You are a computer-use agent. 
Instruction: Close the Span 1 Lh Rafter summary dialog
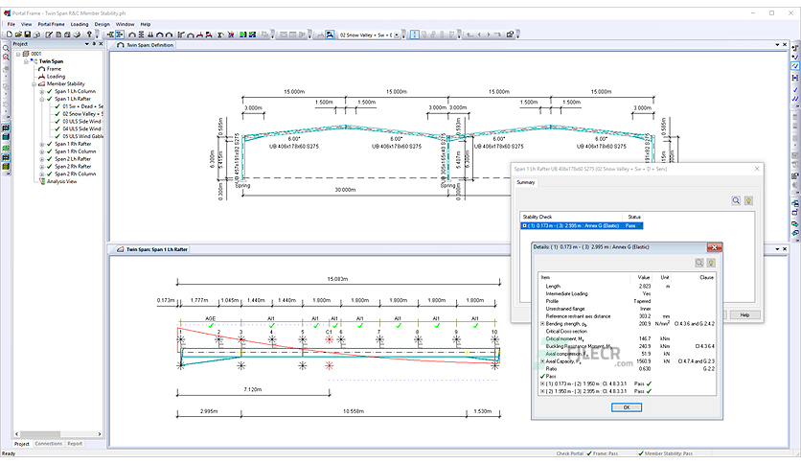[x=757, y=169]
